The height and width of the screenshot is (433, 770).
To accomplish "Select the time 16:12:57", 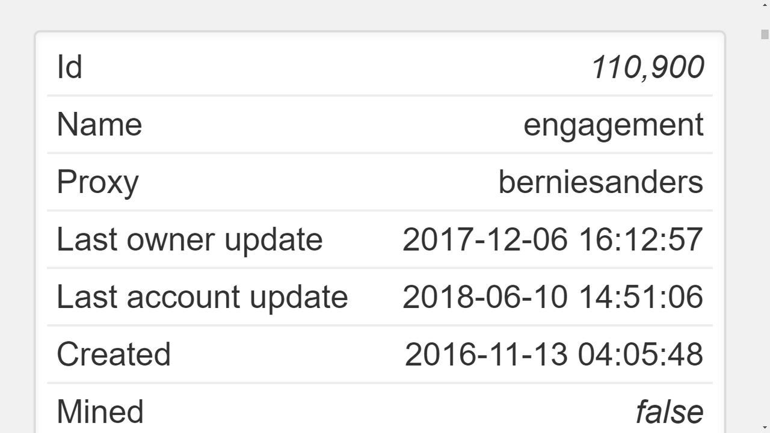I will [641, 239].
